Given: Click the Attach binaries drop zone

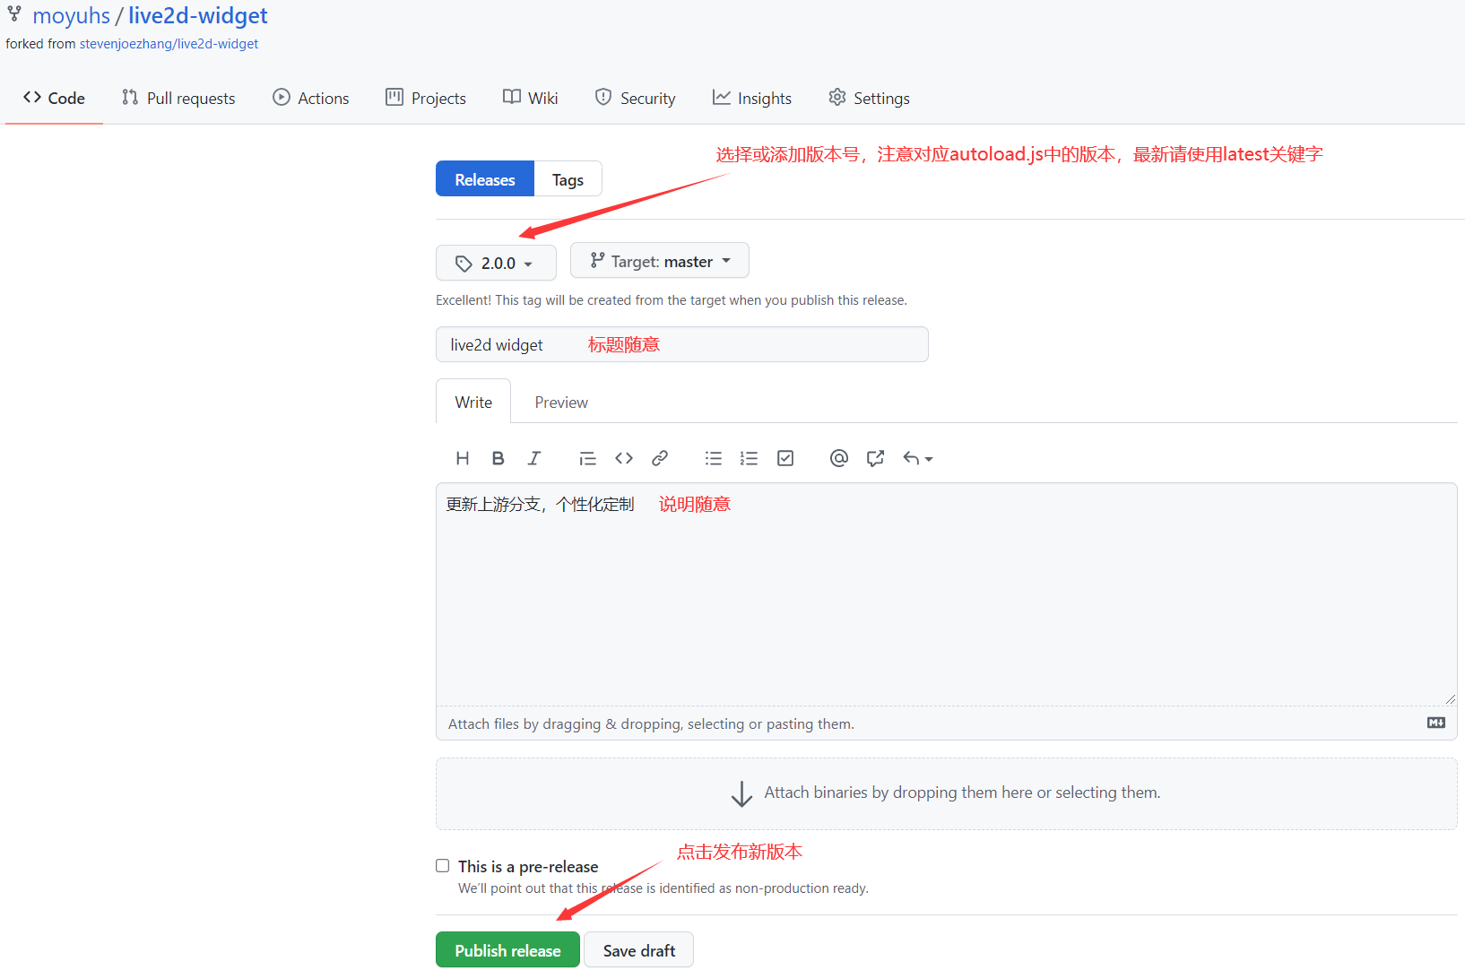Looking at the screenshot, I should (x=947, y=793).
